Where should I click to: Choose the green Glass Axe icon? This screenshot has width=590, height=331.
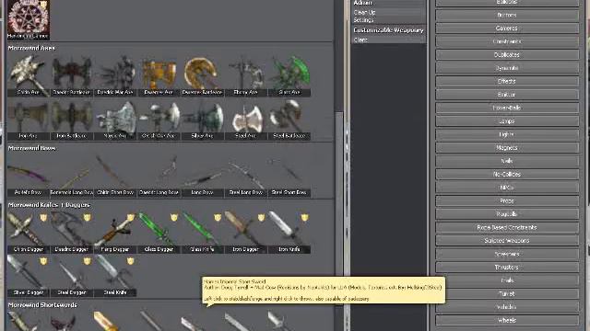point(289,75)
